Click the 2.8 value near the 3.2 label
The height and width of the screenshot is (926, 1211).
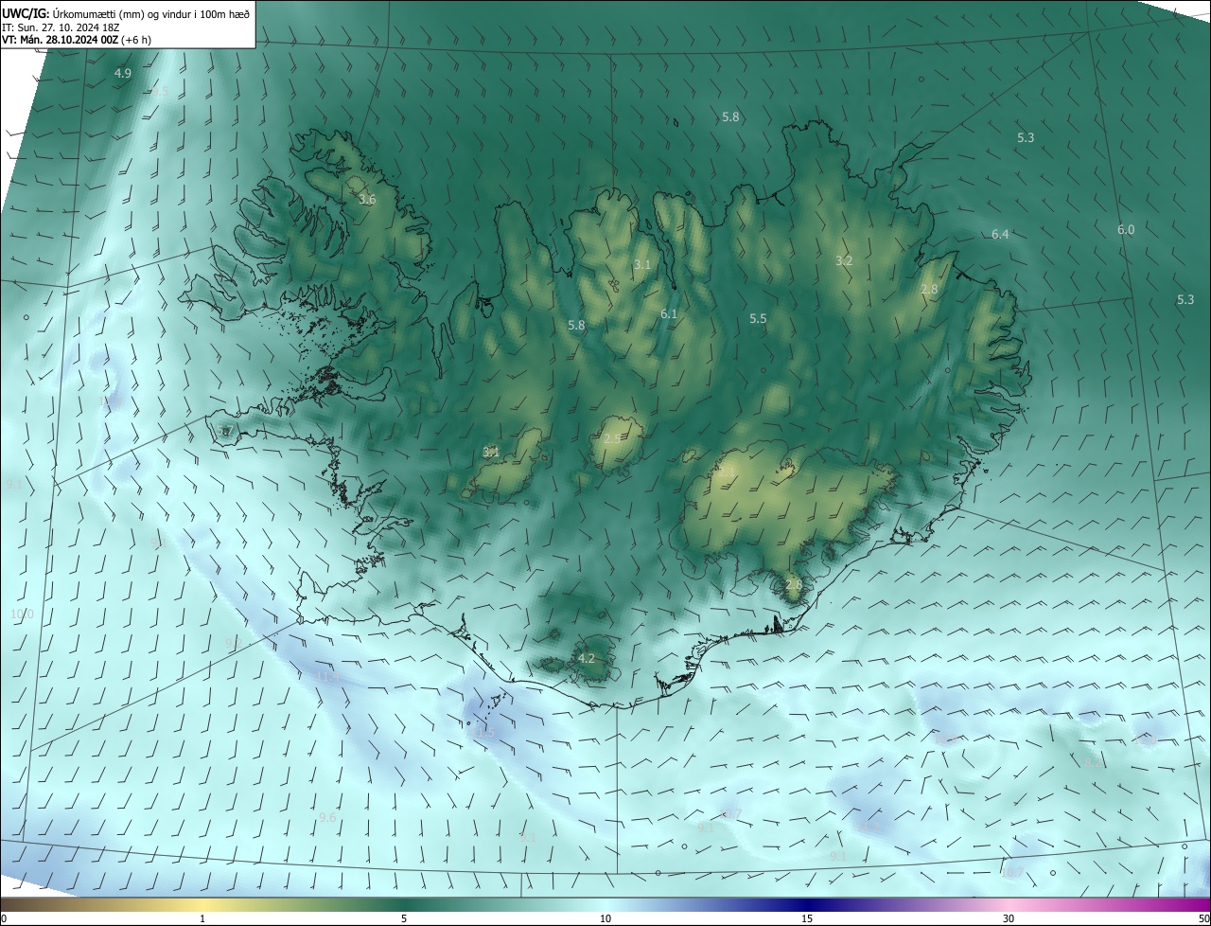pyautogui.click(x=929, y=289)
